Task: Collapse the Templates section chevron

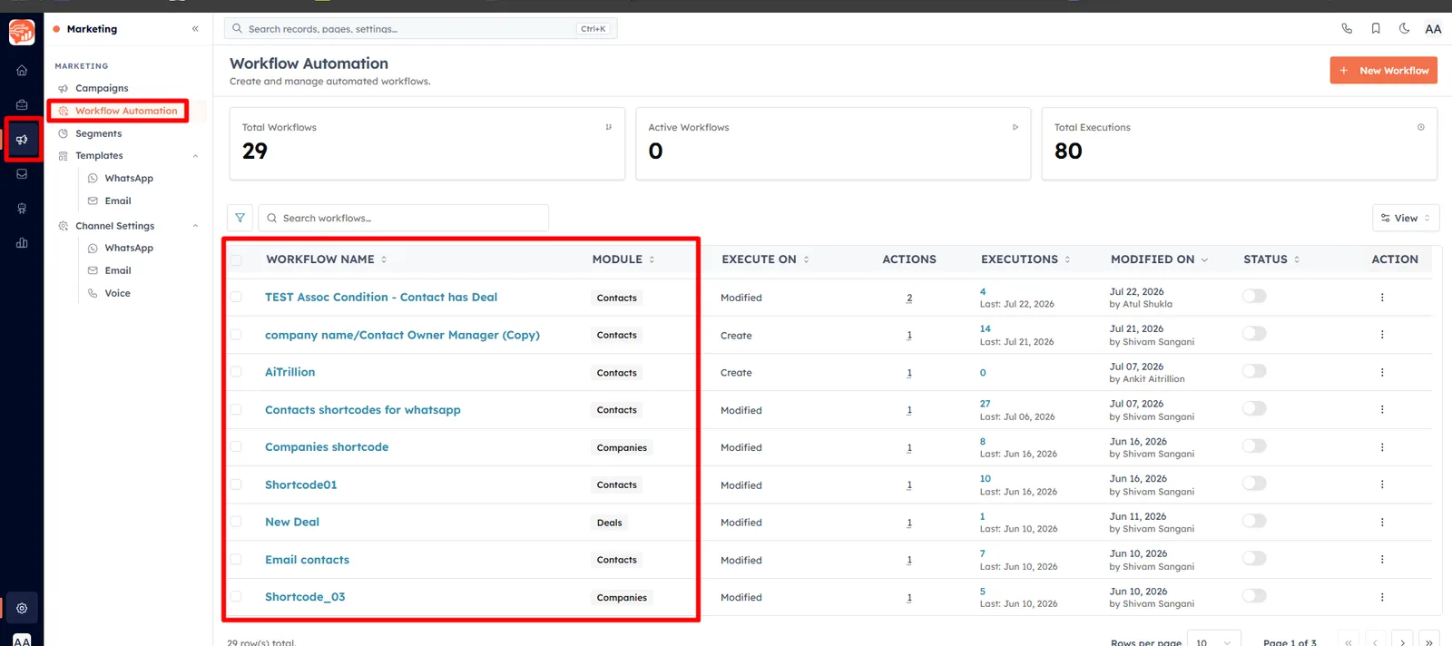Action: click(x=195, y=156)
